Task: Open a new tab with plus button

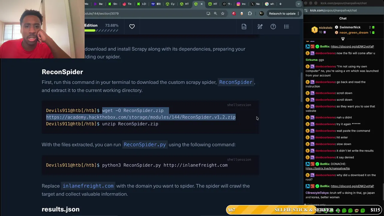Action: [280, 4]
